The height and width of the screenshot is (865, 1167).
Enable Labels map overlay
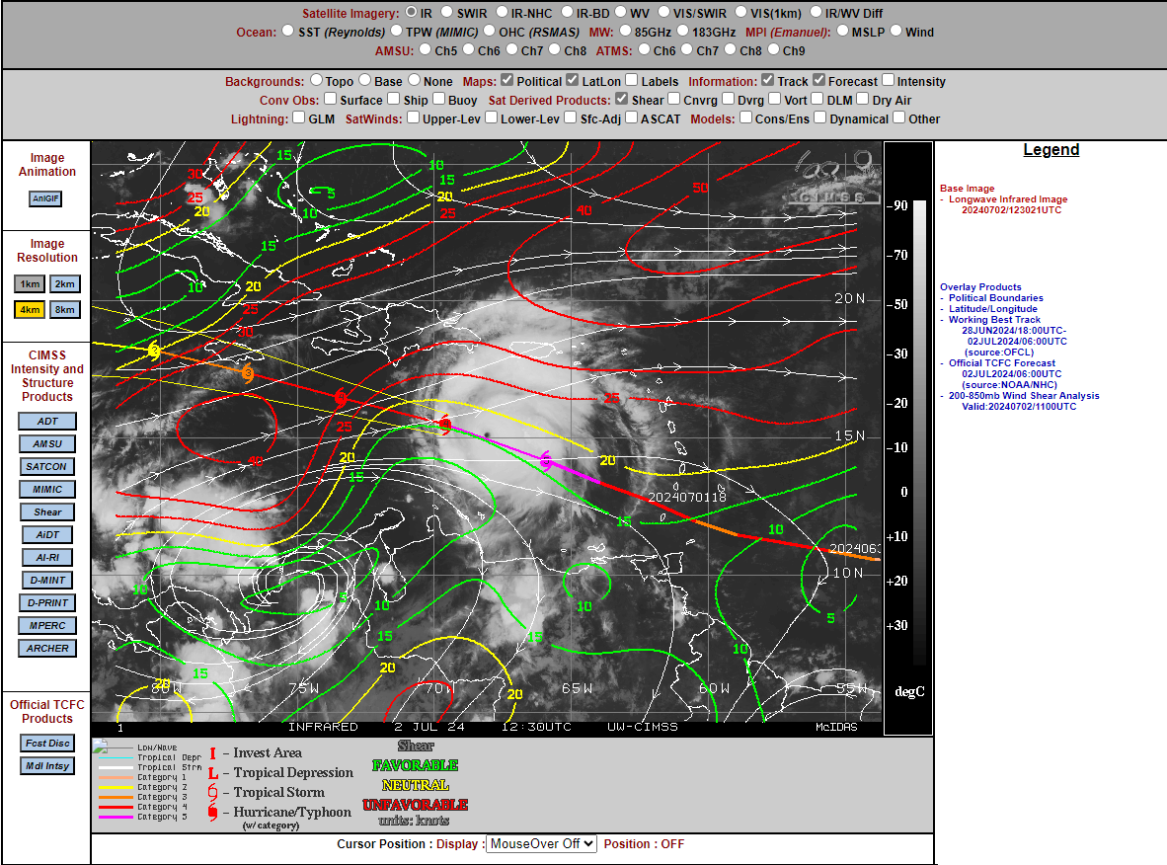tap(631, 80)
